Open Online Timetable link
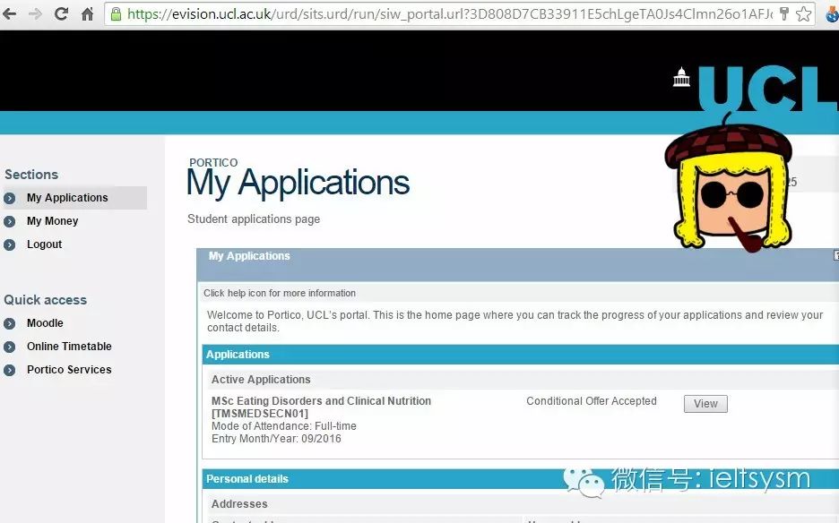This screenshot has height=523, width=839. coord(69,347)
